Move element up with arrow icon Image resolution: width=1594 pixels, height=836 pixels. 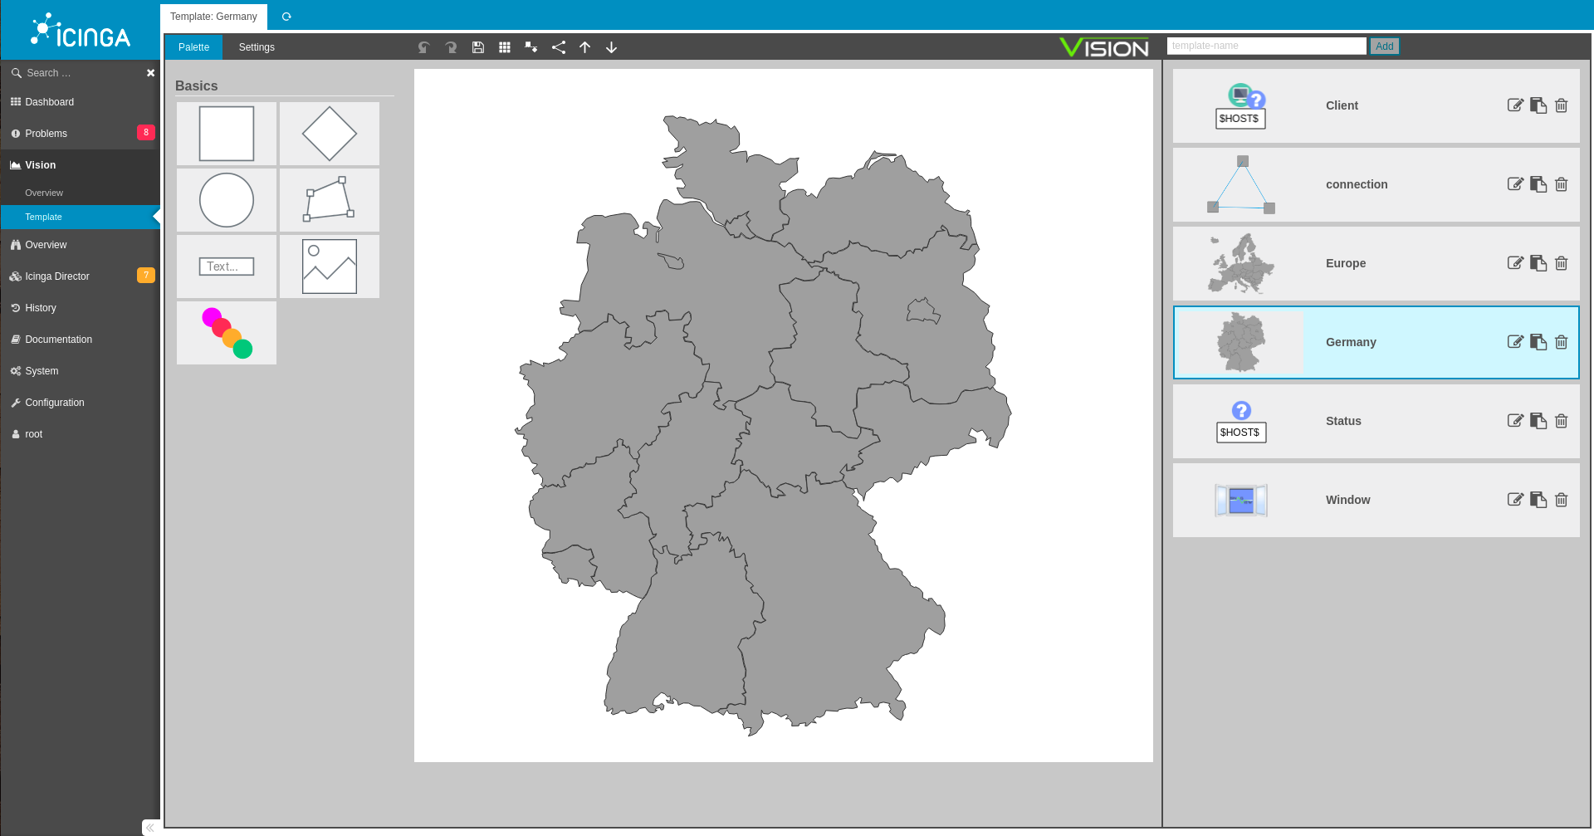click(x=585, y=47)
